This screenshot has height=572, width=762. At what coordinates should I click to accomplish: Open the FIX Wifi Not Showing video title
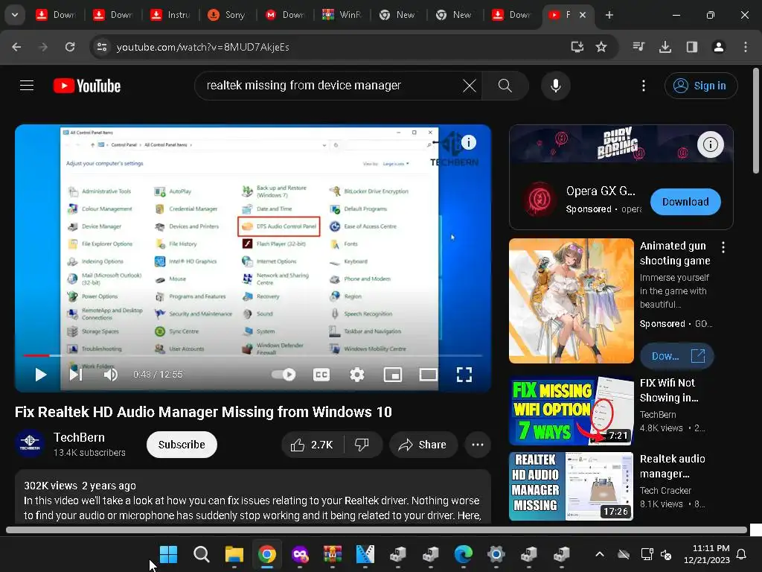tap(669, 390)
